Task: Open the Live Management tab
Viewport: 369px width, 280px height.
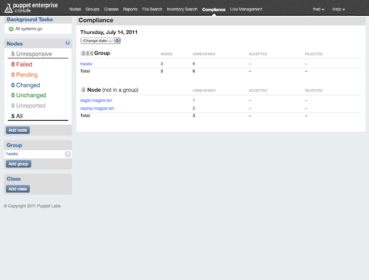Action: 246,9
